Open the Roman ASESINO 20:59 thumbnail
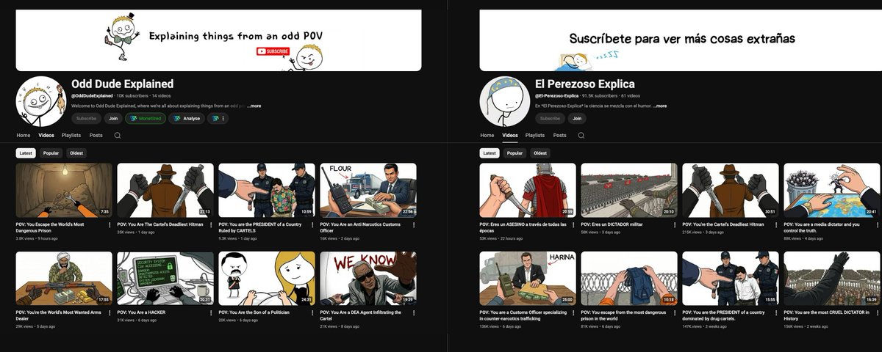882x352 pixels. coord(528,191)
